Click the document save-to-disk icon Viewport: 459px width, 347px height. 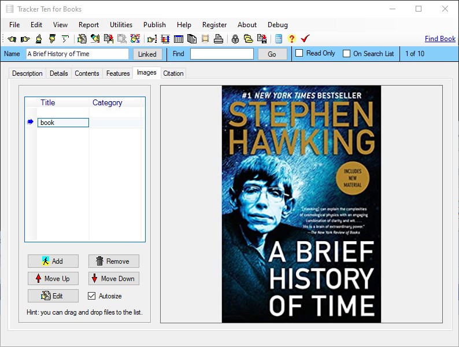coord(262,39)
